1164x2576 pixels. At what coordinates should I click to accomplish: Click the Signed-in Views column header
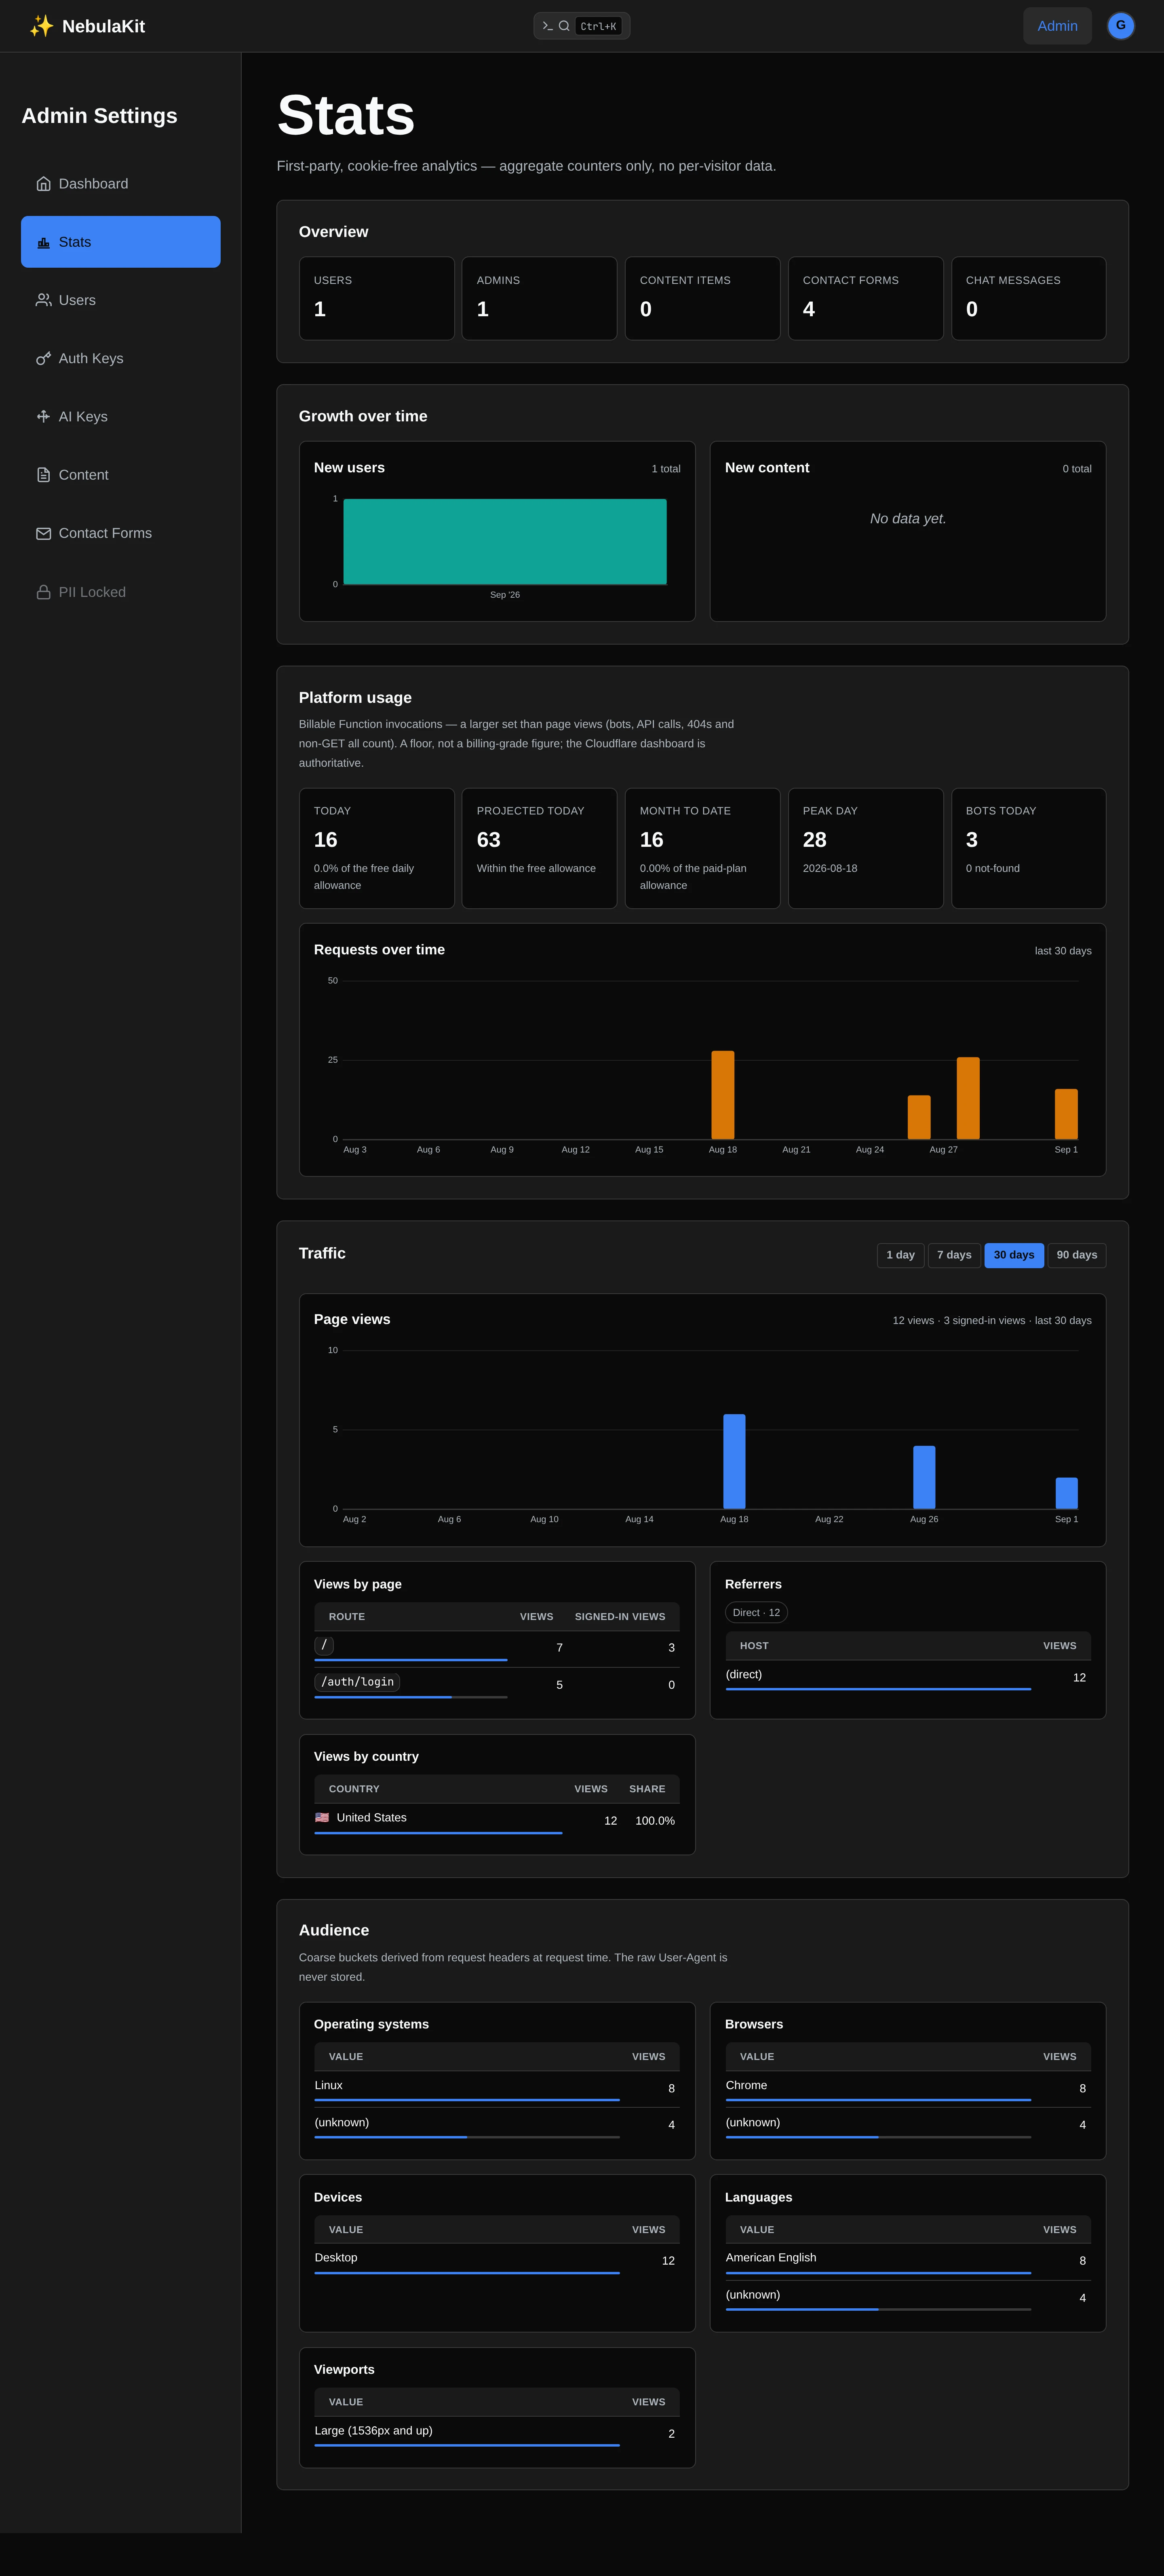click(620, 1617)
